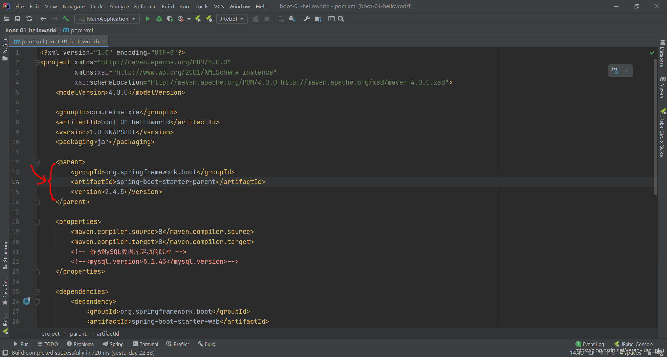Open Settings with the wrench icon
The image size is (667, 357).
(x=307, y=19)
